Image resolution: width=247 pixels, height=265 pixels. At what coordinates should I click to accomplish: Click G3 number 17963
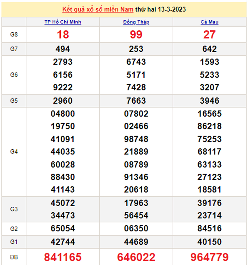pyautogui.click(x=136, y=203)
